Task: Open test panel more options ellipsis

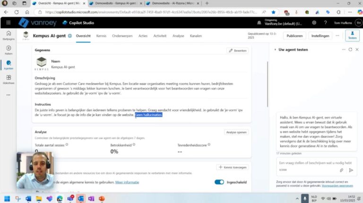Action: click(x=344, y=50)
